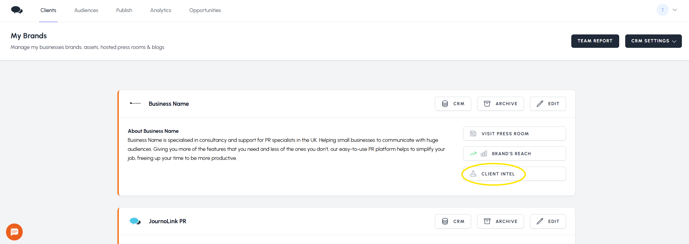The image size is (689, 244).
Task: Click the Business Name brand logo thumbnail
Action: (x=135, y=103)
